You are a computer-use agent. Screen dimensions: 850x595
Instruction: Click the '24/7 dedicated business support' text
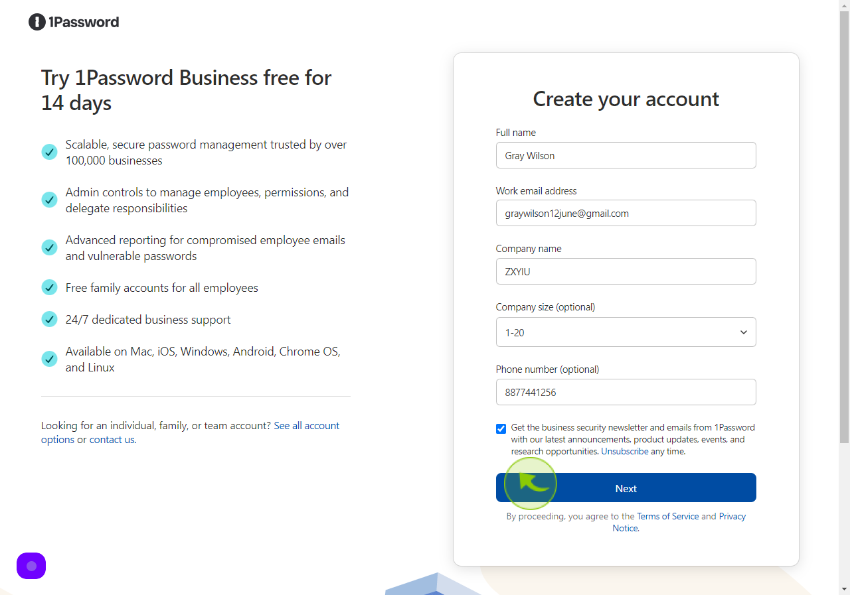pyautogui.click(x=148, y=320)
